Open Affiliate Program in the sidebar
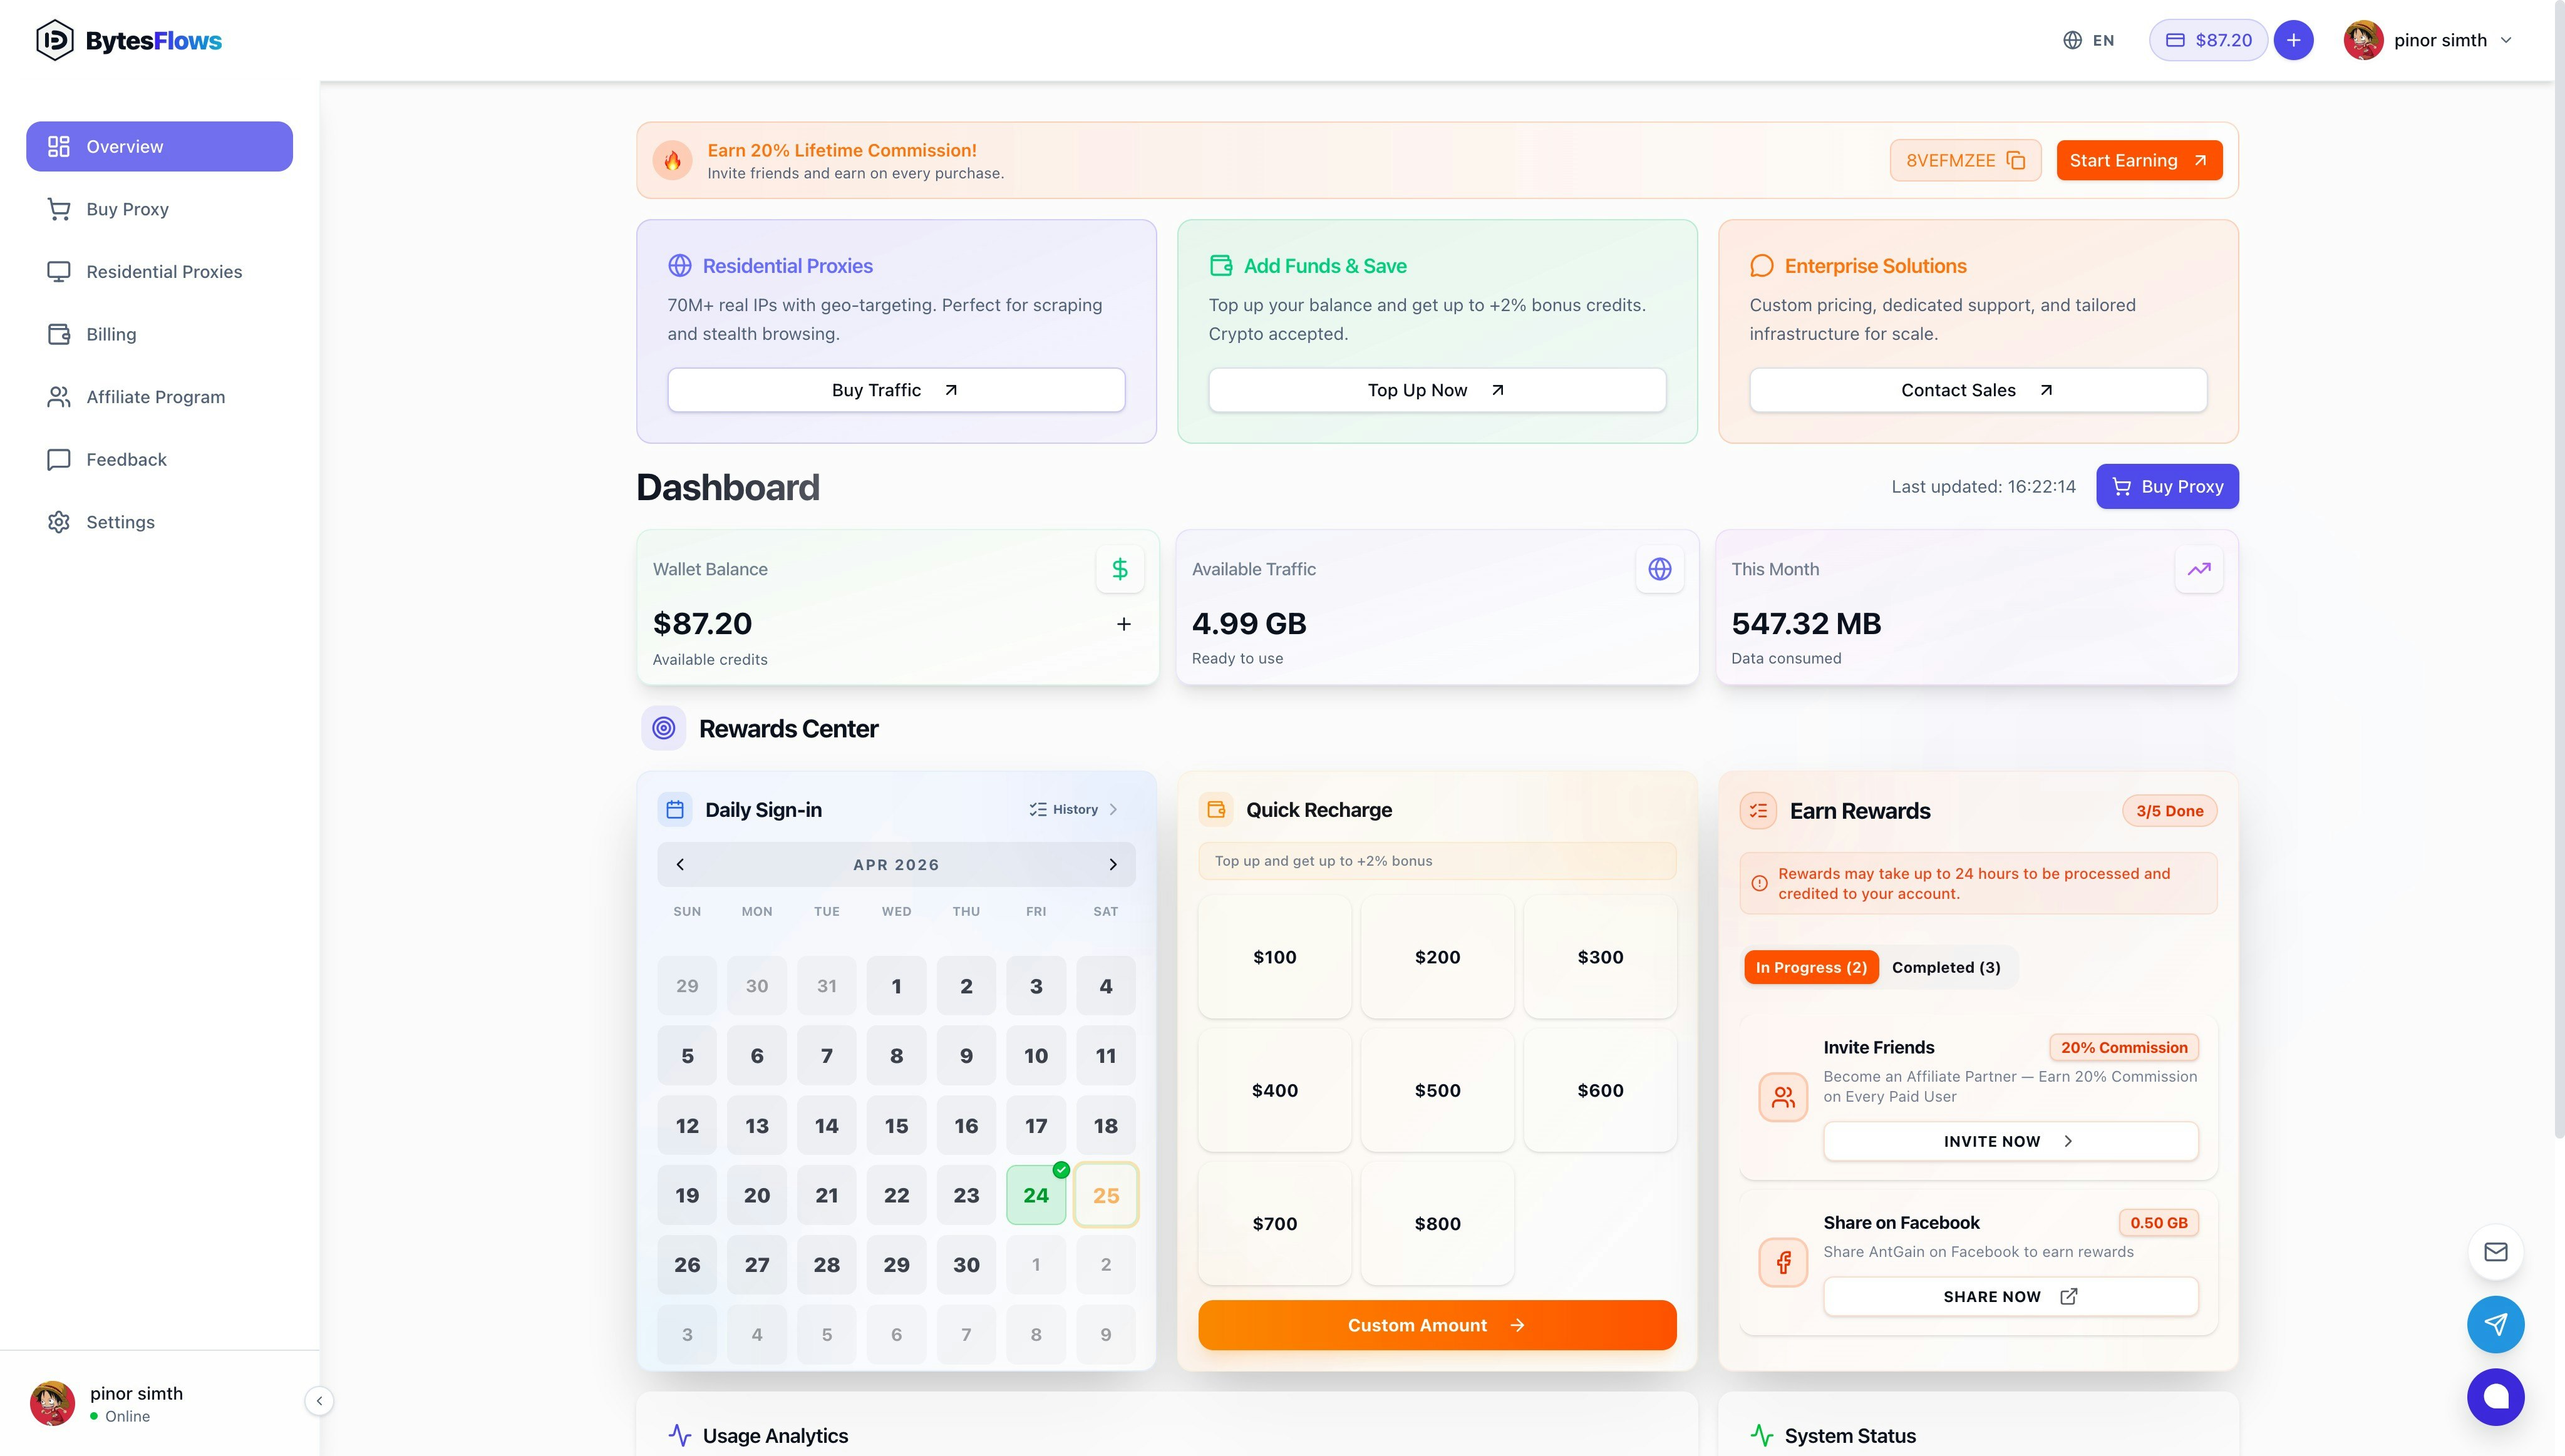The image size is (2565, 1456). click(155, 397)
